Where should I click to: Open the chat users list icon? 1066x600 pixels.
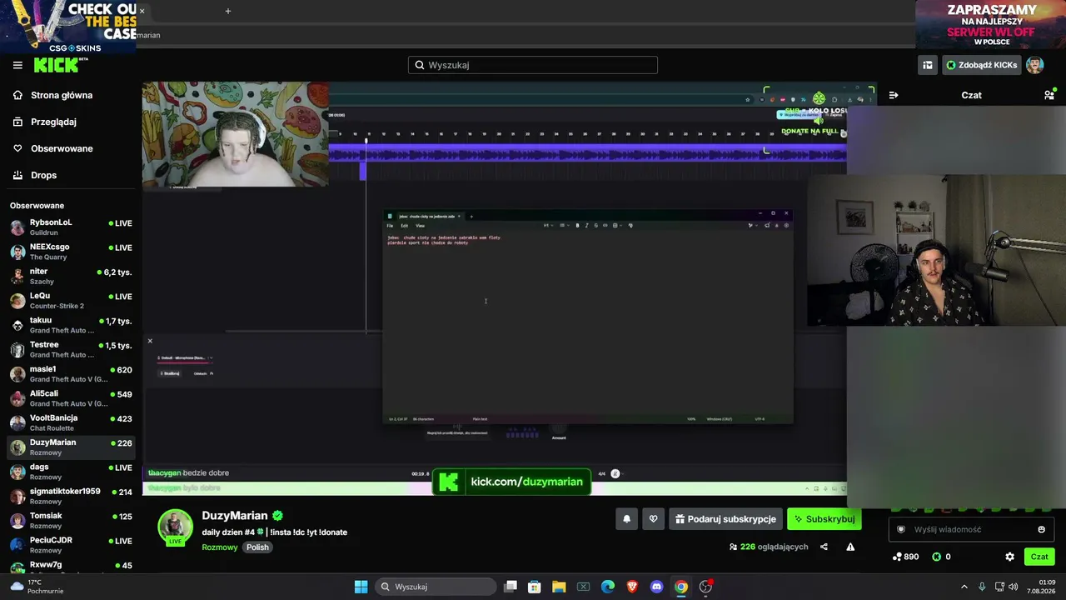click(x=1049, y=95)
